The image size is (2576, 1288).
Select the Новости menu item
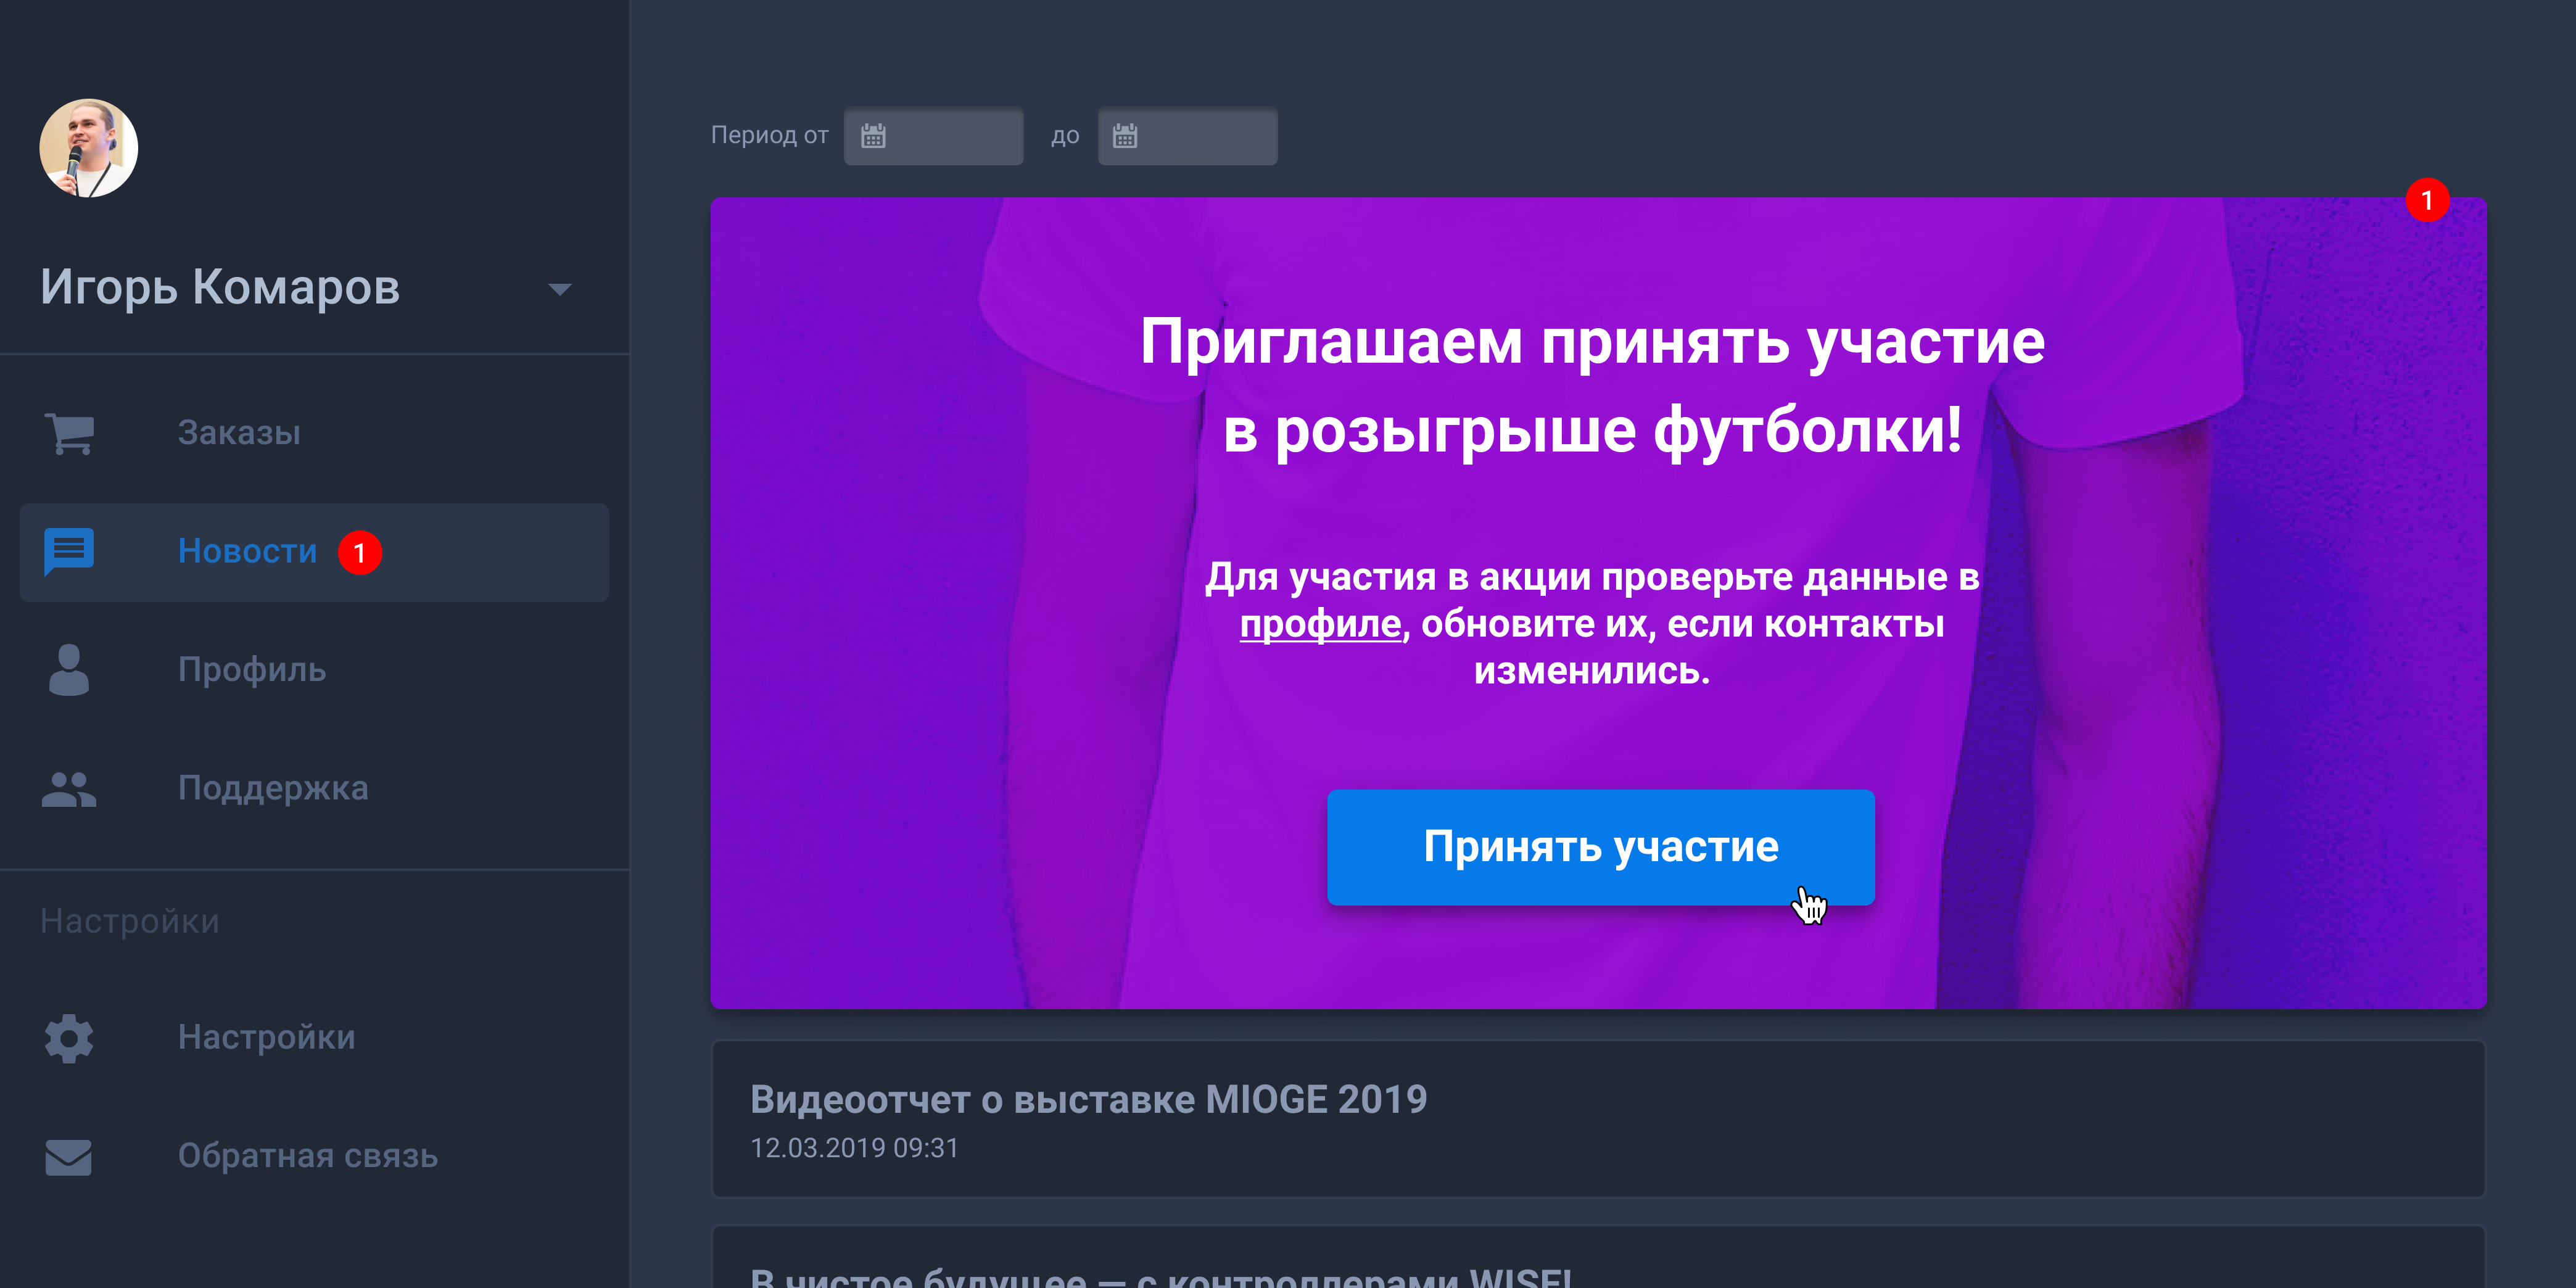314,552
